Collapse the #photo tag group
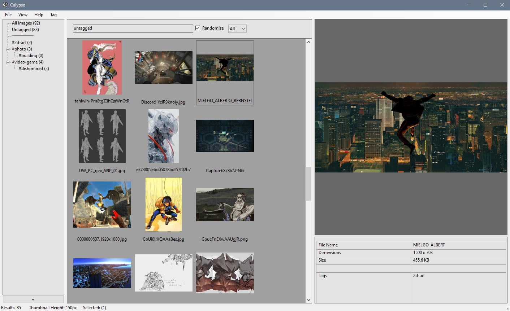The height and width of the screenshot is (311, 510). [8, 49]
